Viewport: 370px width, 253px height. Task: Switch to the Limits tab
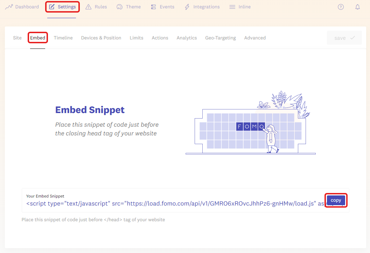point(137,38)
